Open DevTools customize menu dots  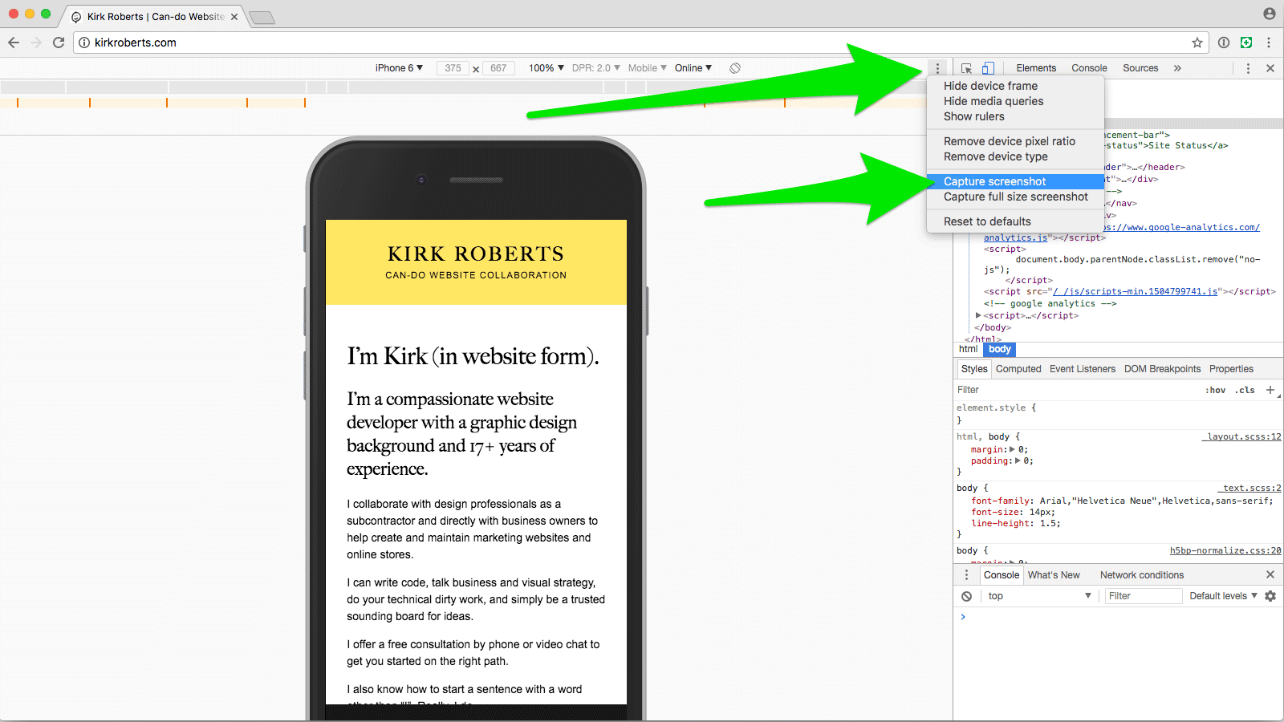point(1248,68)
